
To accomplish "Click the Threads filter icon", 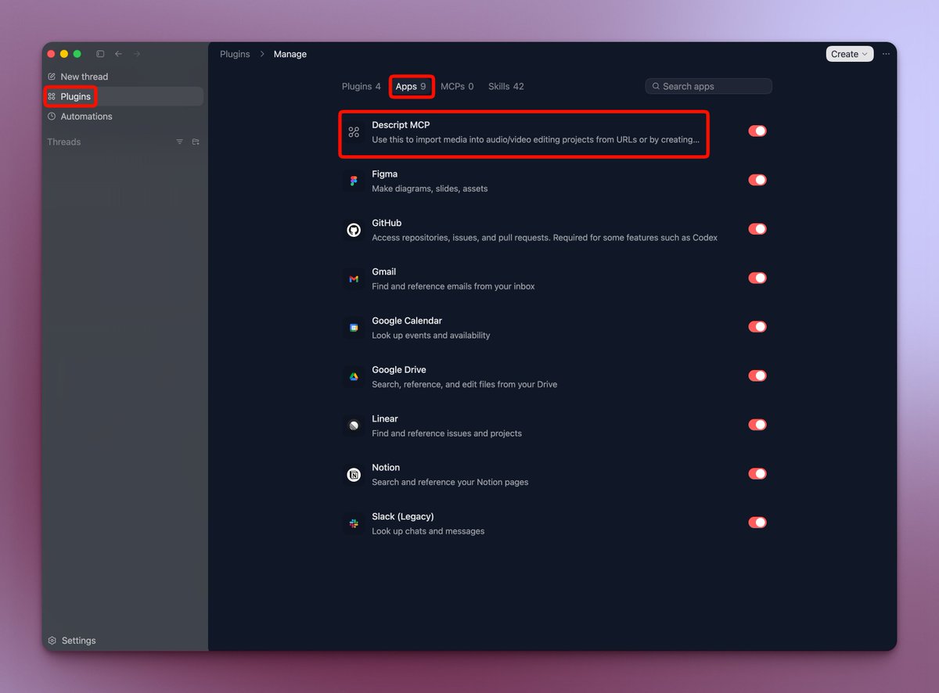I will pyautogui.click(x=179, y=142).
